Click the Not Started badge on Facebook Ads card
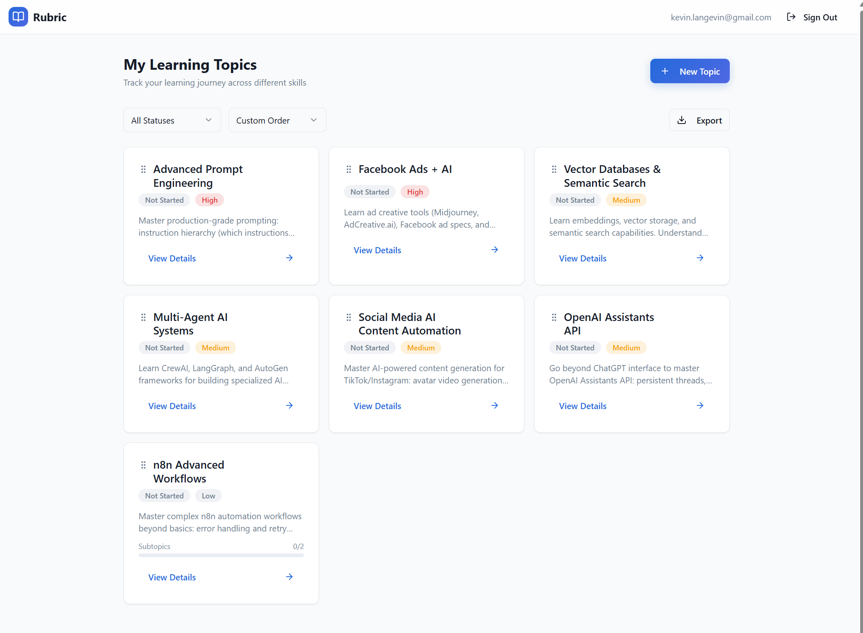This screenshot has height=633, width=863. [x=370, y=191]
